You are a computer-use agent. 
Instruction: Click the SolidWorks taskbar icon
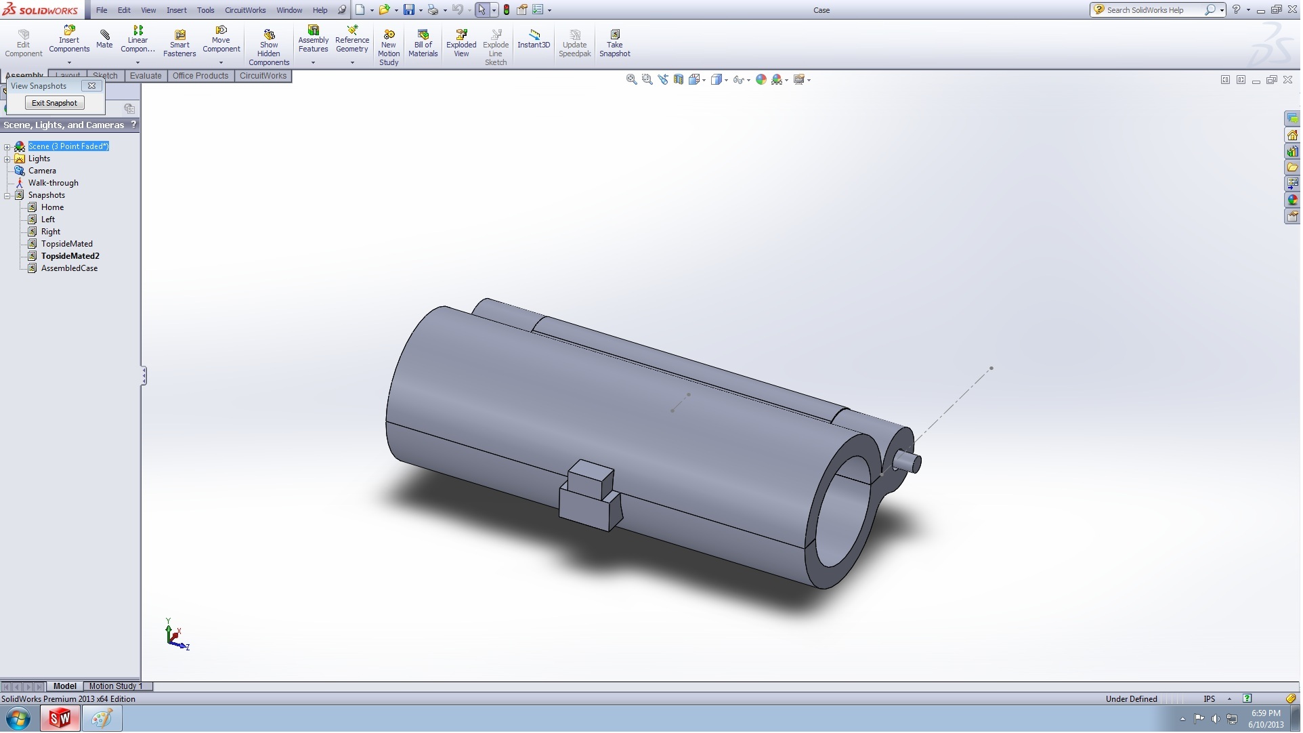point(60,719)
